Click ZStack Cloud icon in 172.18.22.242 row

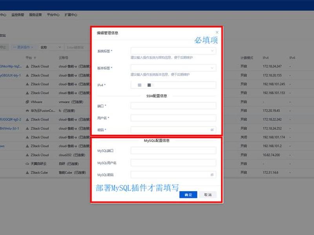[27, 119]
